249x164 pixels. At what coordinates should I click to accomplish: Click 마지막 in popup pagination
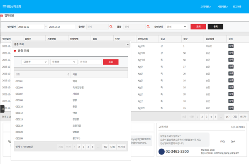click(x=122, y=147)
